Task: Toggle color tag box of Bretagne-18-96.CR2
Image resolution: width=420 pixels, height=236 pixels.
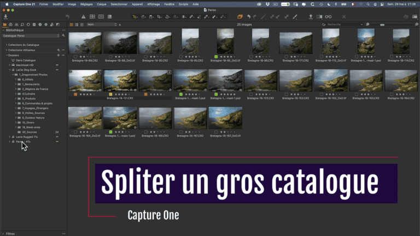Action: pyautogui.click(x=251, y=57)
